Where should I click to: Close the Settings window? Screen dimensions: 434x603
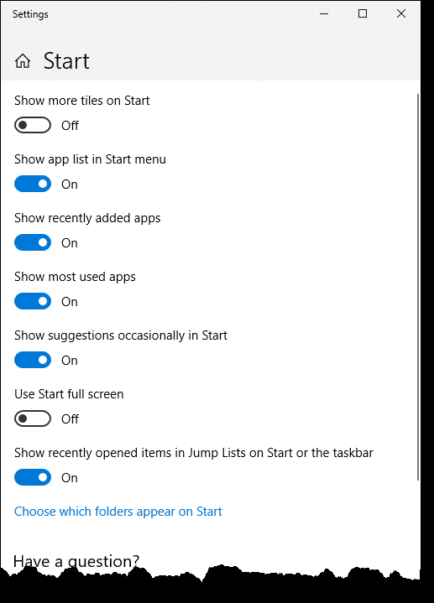point(401,14)
